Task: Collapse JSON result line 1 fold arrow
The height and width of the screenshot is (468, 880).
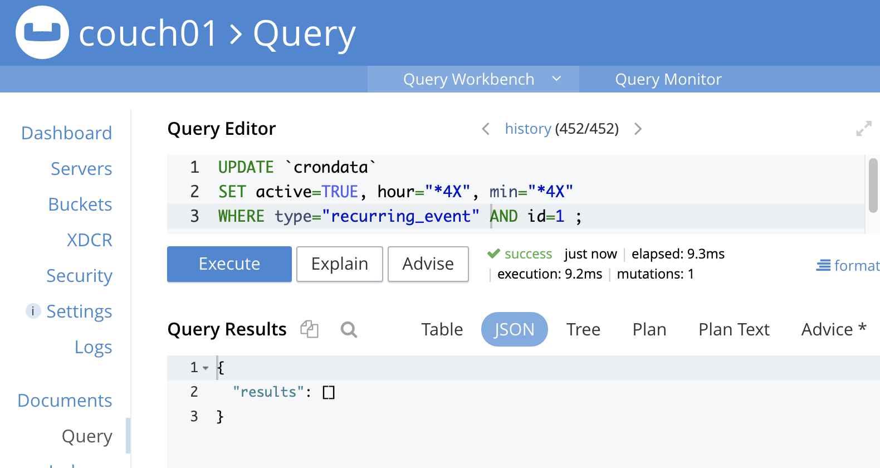Action: (206, 368)
